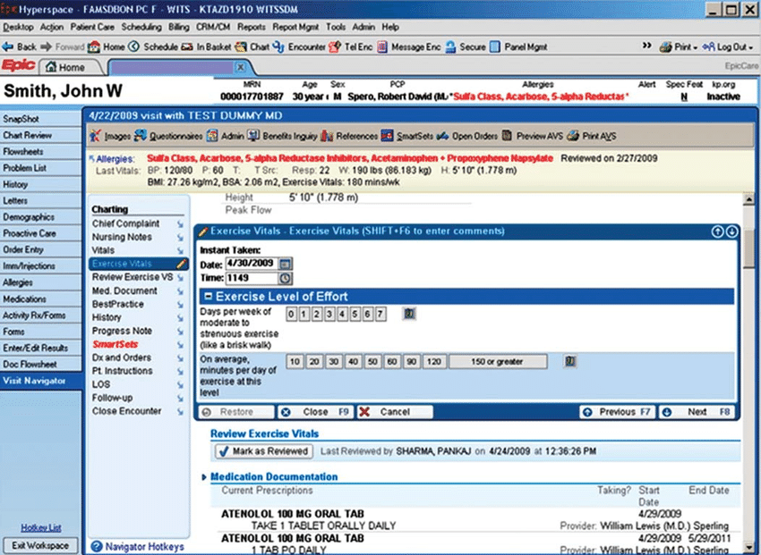Move Exercise Vitals section up arrow

click(x=717, y=231)
